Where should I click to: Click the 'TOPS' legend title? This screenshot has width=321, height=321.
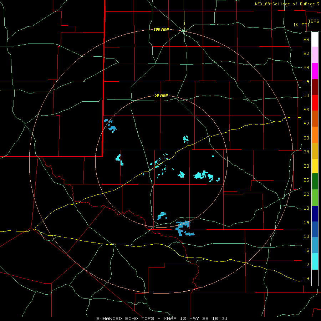(314, 21)
